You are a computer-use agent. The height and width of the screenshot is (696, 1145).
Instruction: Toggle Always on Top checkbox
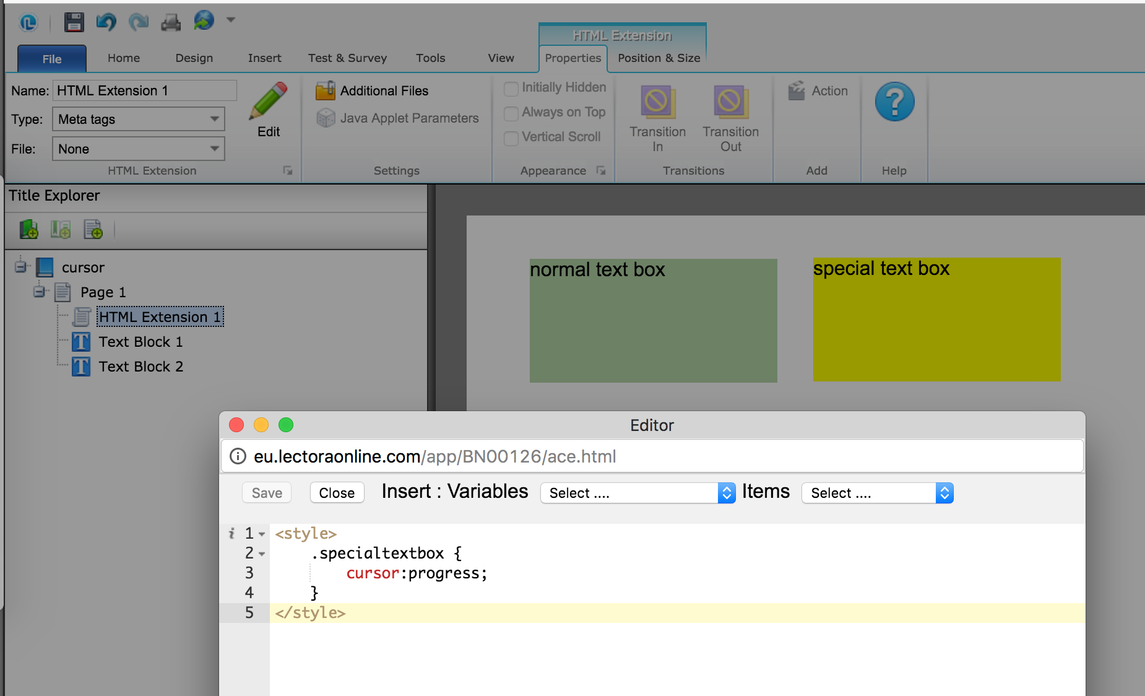coord(511,113)
